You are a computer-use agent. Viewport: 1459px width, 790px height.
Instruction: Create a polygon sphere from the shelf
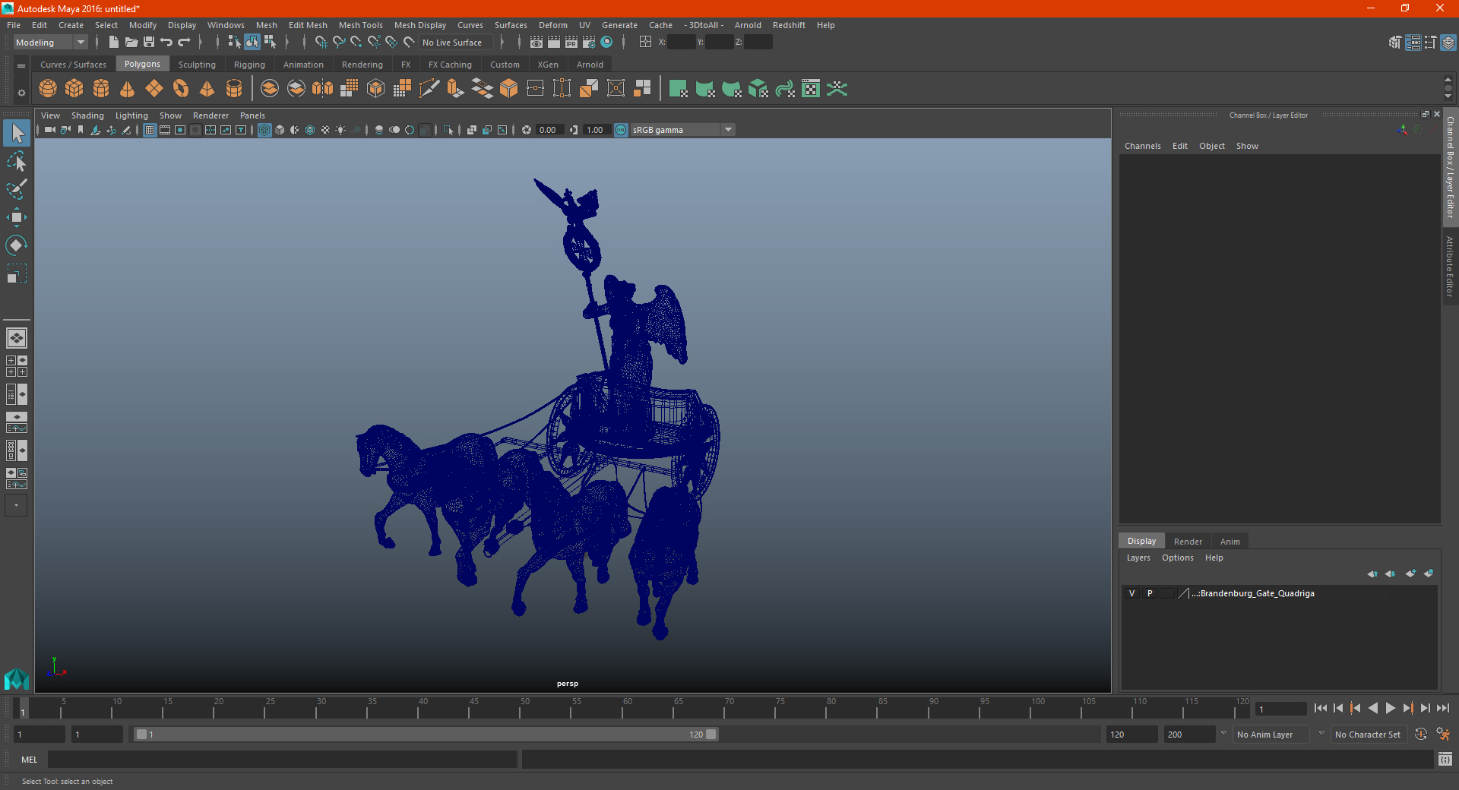click(48, 89)
